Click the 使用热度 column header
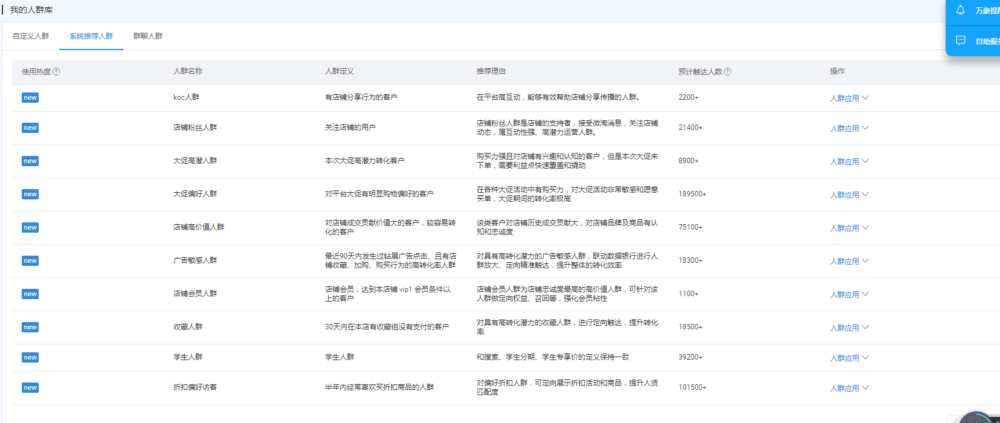 [36, 71]
